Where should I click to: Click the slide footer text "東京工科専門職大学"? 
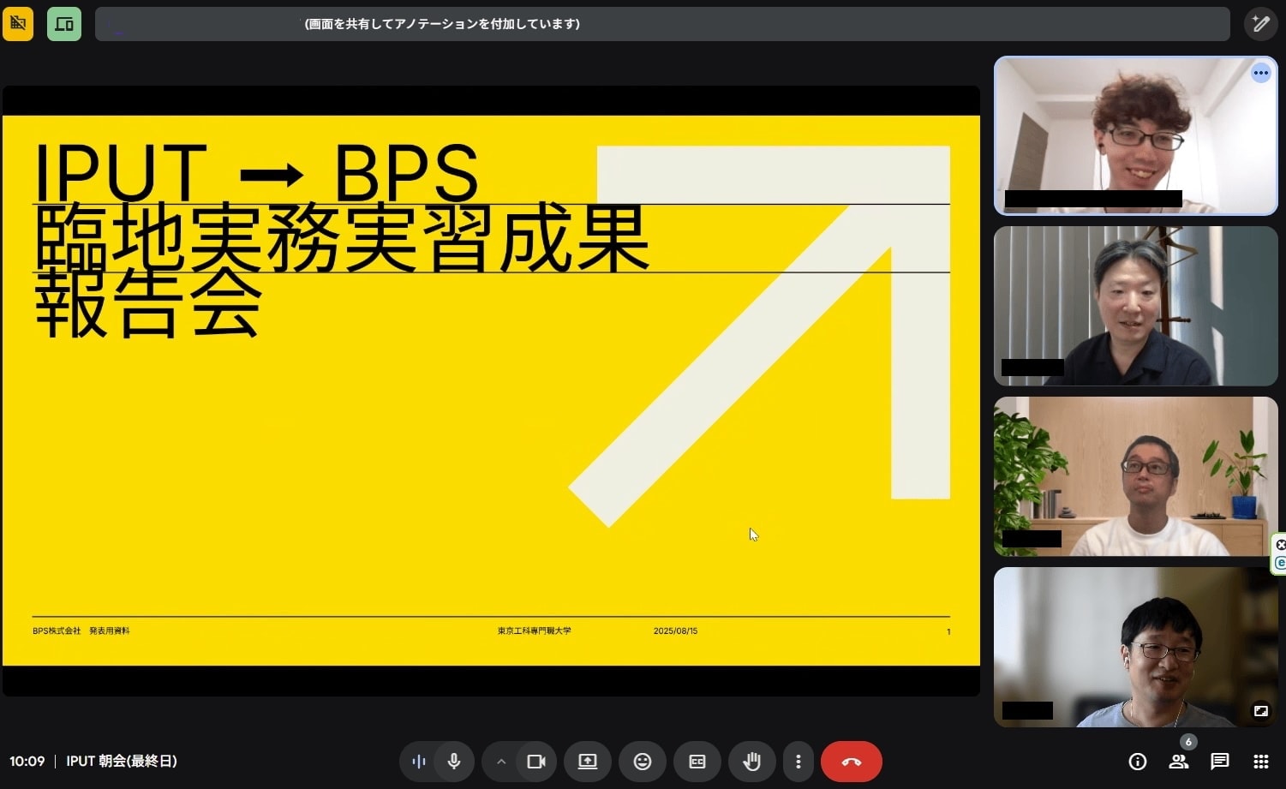(x=534, y=631)
